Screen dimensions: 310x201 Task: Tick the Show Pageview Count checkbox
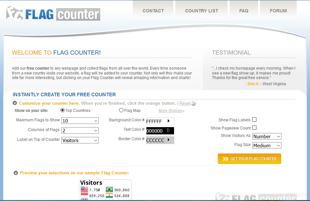coord(254,128)
